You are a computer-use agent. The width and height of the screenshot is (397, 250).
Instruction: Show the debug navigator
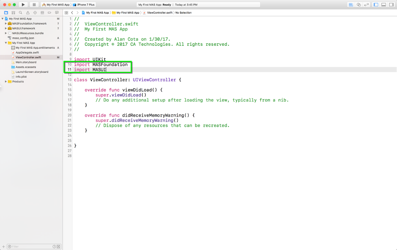42,13
